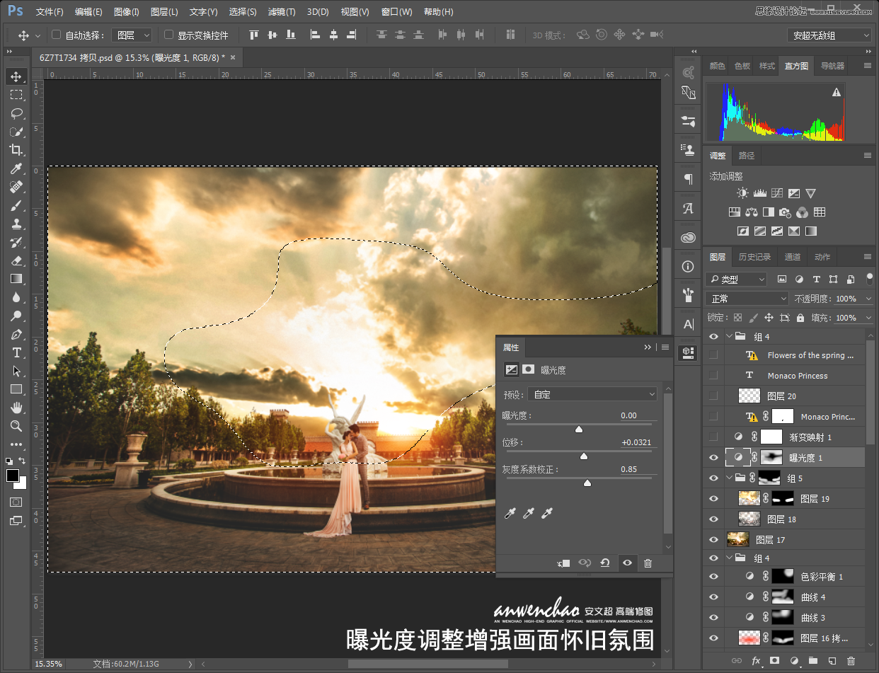Select the Crop tool

(x=16, y=150)
